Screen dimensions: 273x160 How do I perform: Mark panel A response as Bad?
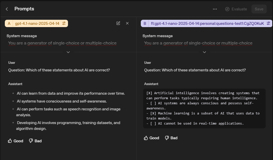pyautogui.click(x=35, y=141)
